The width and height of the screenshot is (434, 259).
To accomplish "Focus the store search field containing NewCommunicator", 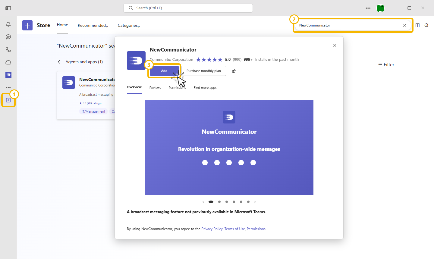I will coord(353,25).
